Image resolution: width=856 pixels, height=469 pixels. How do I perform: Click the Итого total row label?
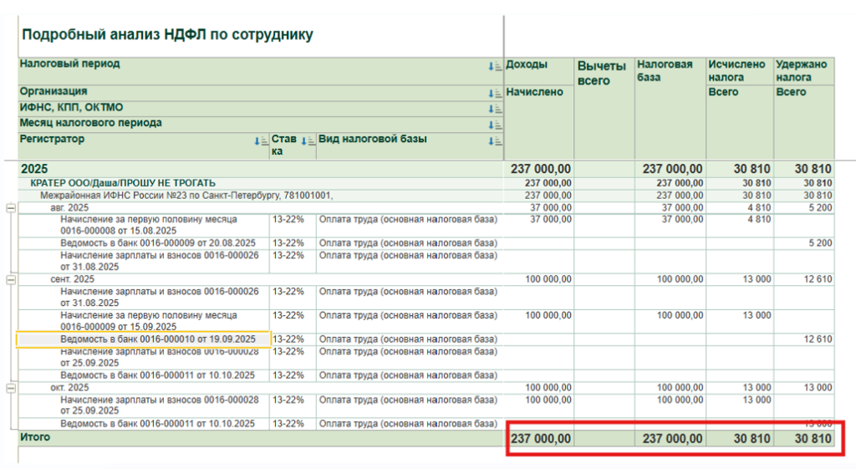click(36, 437)
